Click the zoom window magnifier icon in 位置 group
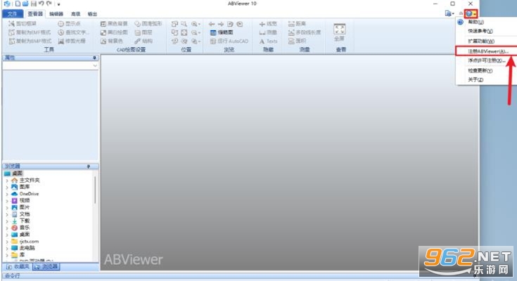 point(184,24)
